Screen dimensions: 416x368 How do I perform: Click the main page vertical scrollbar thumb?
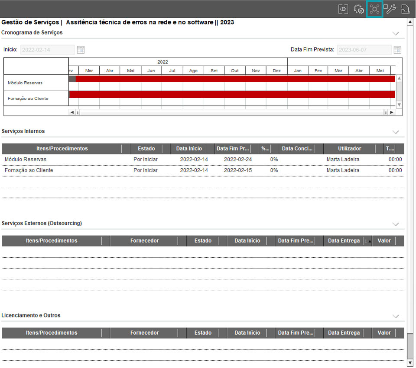point(410,346)
